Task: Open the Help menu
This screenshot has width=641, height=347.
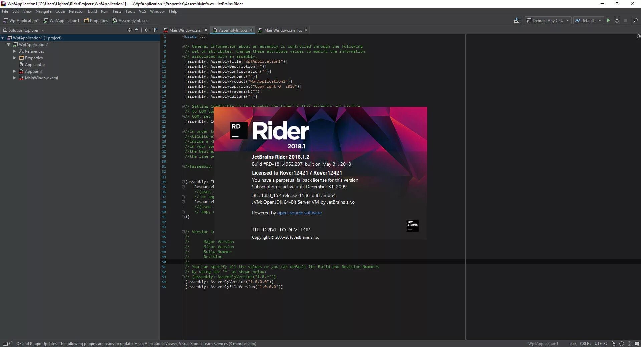Action: click(x=173, y=11)
